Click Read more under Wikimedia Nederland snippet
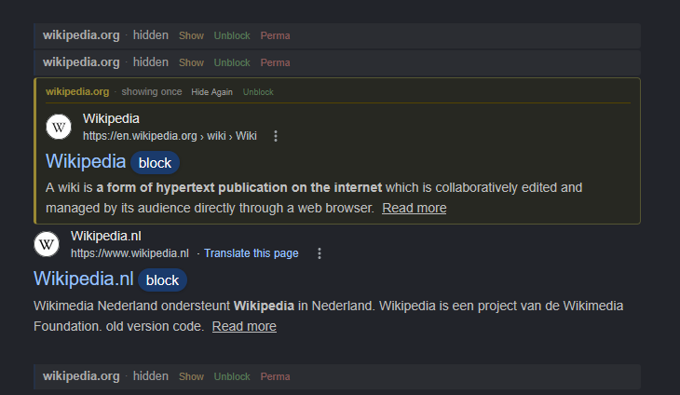Image resolution: width=680 pixels, height=395 pixels. [x=244, y=326]
